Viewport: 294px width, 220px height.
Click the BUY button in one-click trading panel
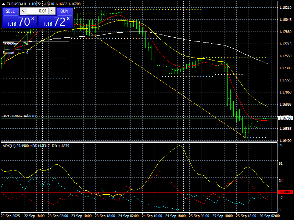click(x=64, y=11)
